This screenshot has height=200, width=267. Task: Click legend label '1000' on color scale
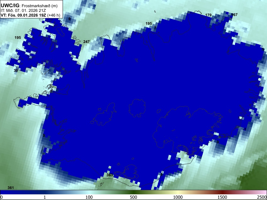coord(178,197)
